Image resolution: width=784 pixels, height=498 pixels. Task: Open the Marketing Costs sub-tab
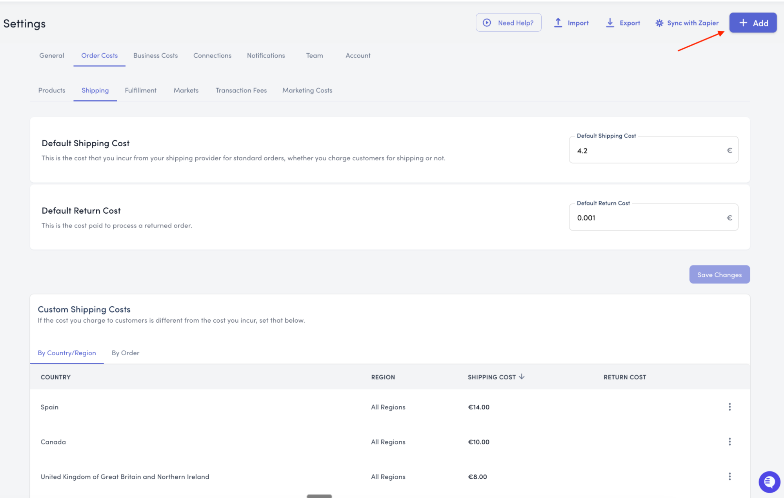tap(307, 91)
